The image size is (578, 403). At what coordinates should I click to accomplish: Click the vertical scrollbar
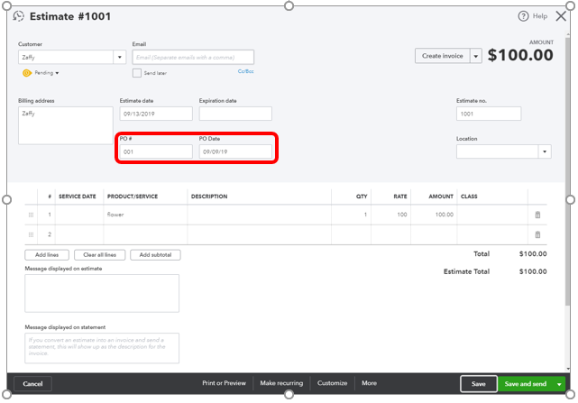567,169
